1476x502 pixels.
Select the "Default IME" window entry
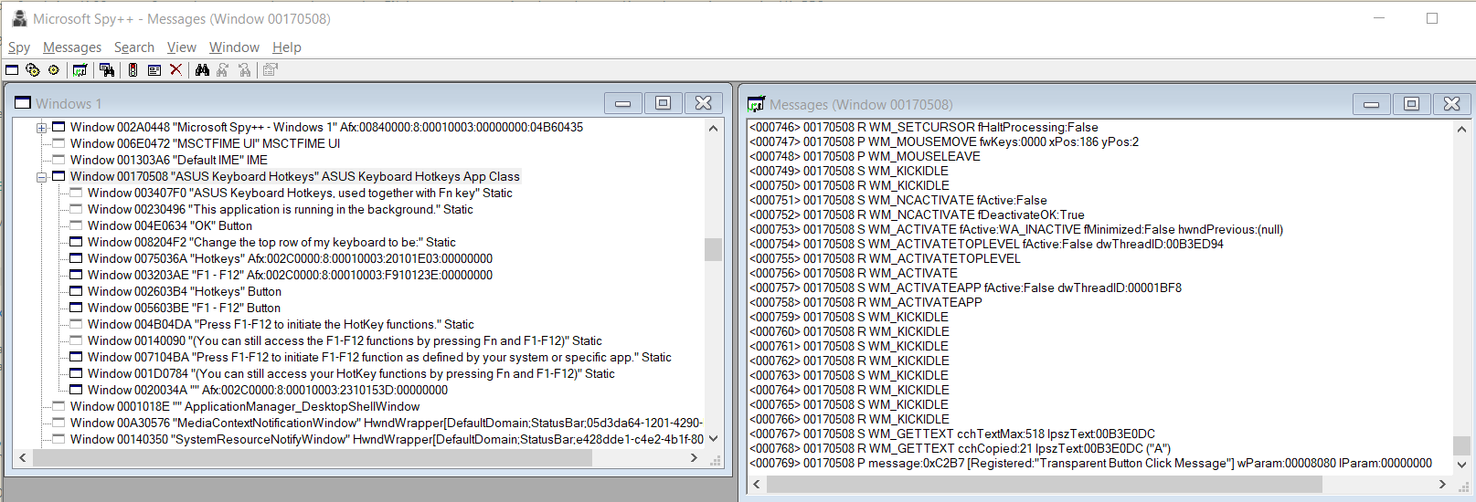tap(168, 161)
